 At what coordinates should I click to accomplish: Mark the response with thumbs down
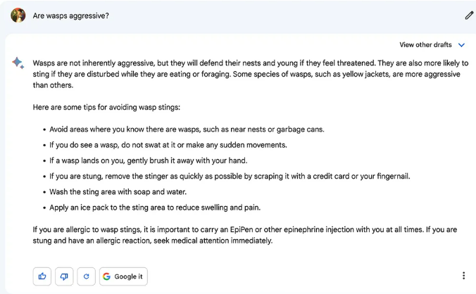[64, 276]
